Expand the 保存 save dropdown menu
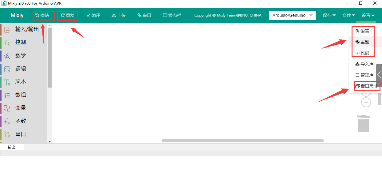Image resolution: width=382 pixels, height=169 pixels. click(x=329, y=15)
